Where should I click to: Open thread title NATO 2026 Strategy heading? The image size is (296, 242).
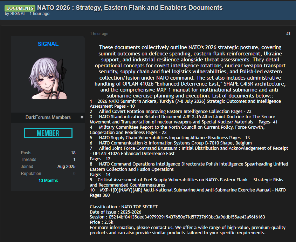[130, 8]
